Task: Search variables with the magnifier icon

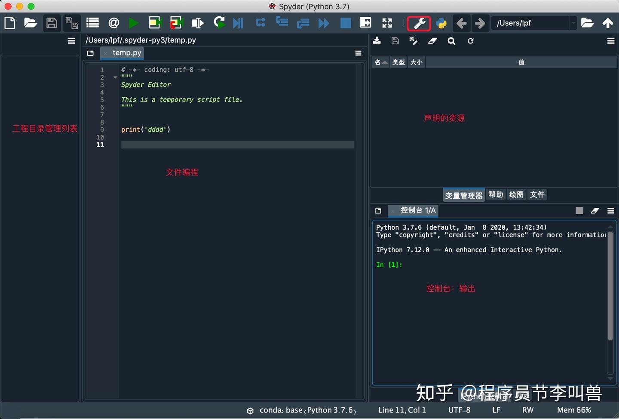Action: pyautogui.click(x=451, y=41)
